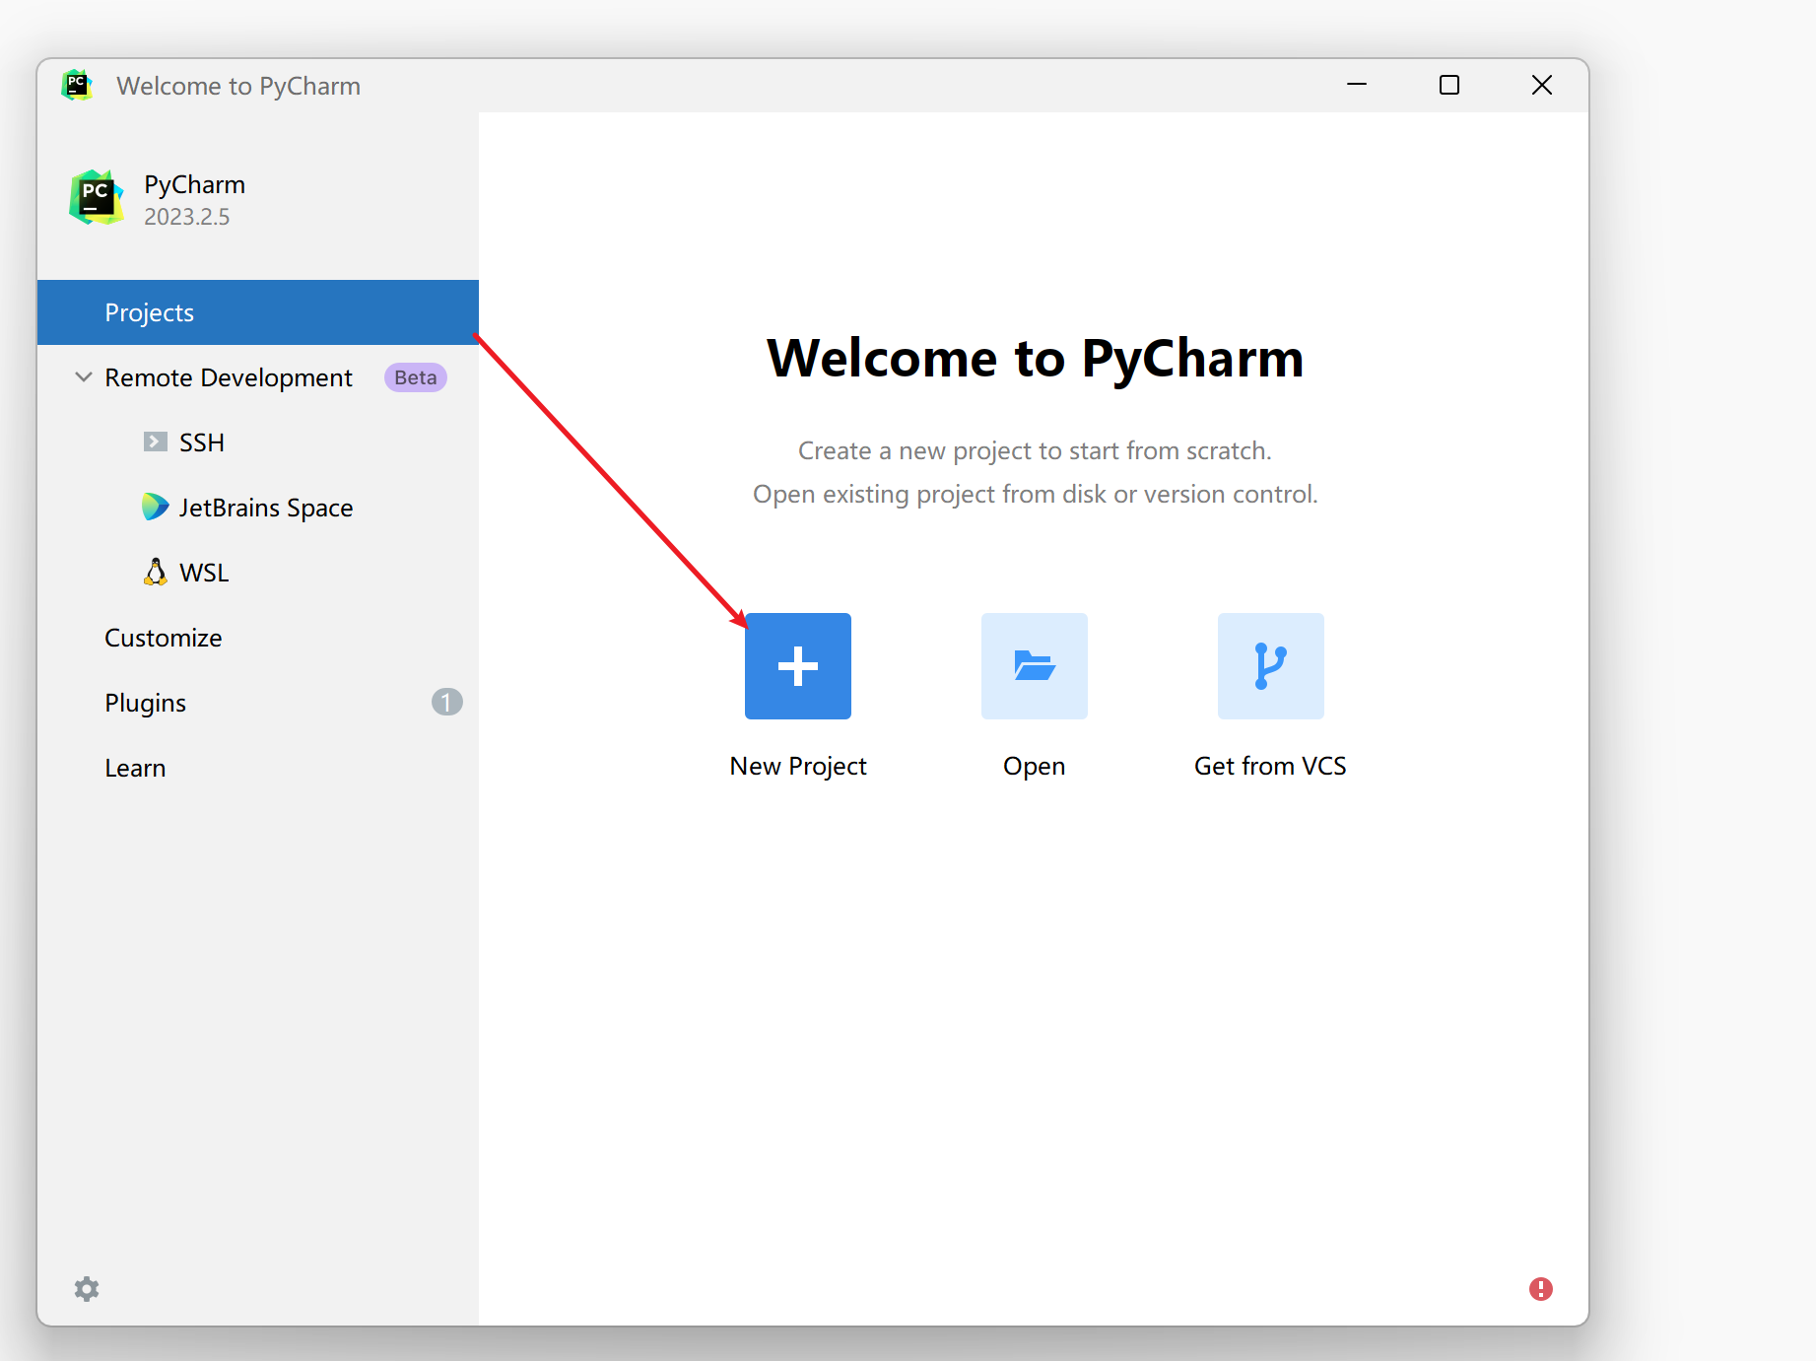
Task: Click the SSH terminal icon
Action: (155, 442)
